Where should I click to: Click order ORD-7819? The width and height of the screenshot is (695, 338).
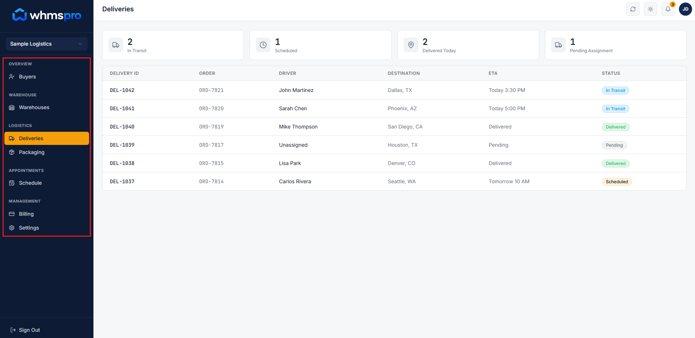point(211,127)
